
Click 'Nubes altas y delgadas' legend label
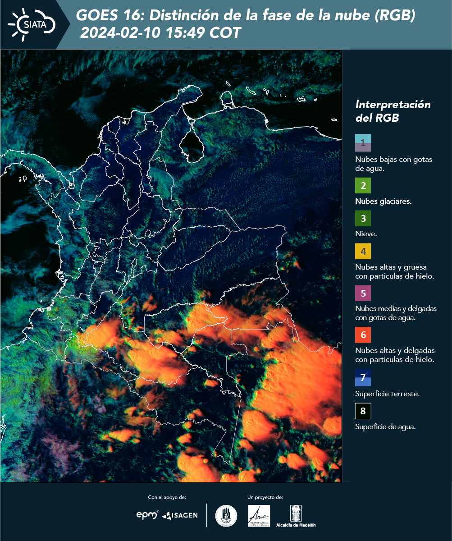pyautogui.click(x=395, y=355)
